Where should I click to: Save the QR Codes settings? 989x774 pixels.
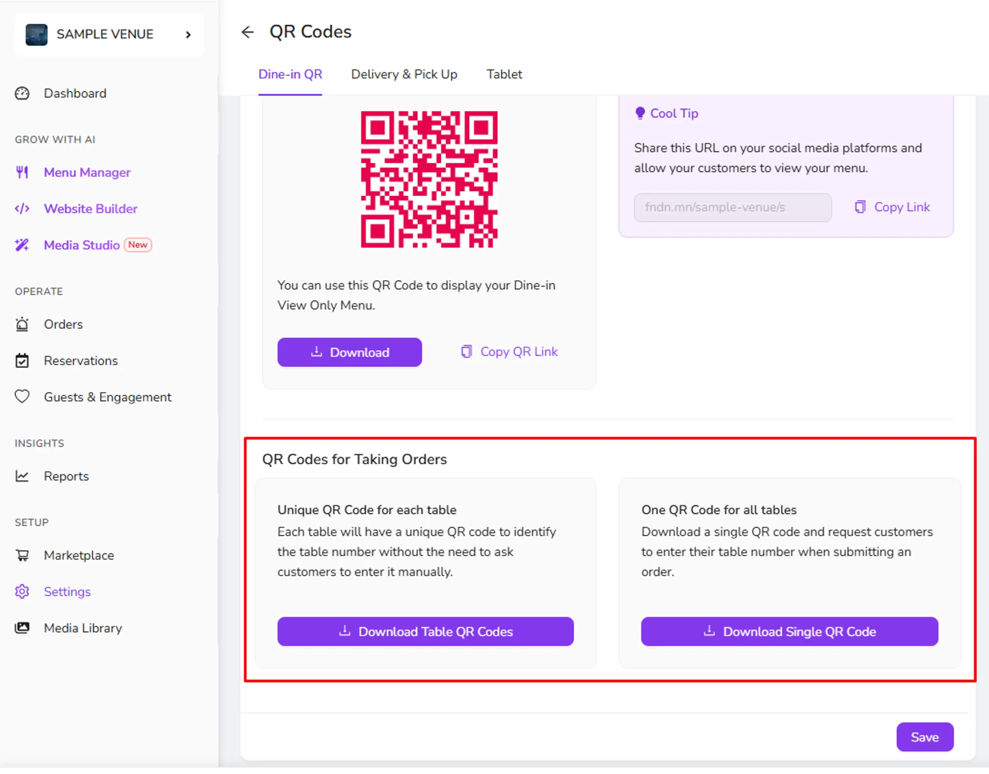(925, 737)
